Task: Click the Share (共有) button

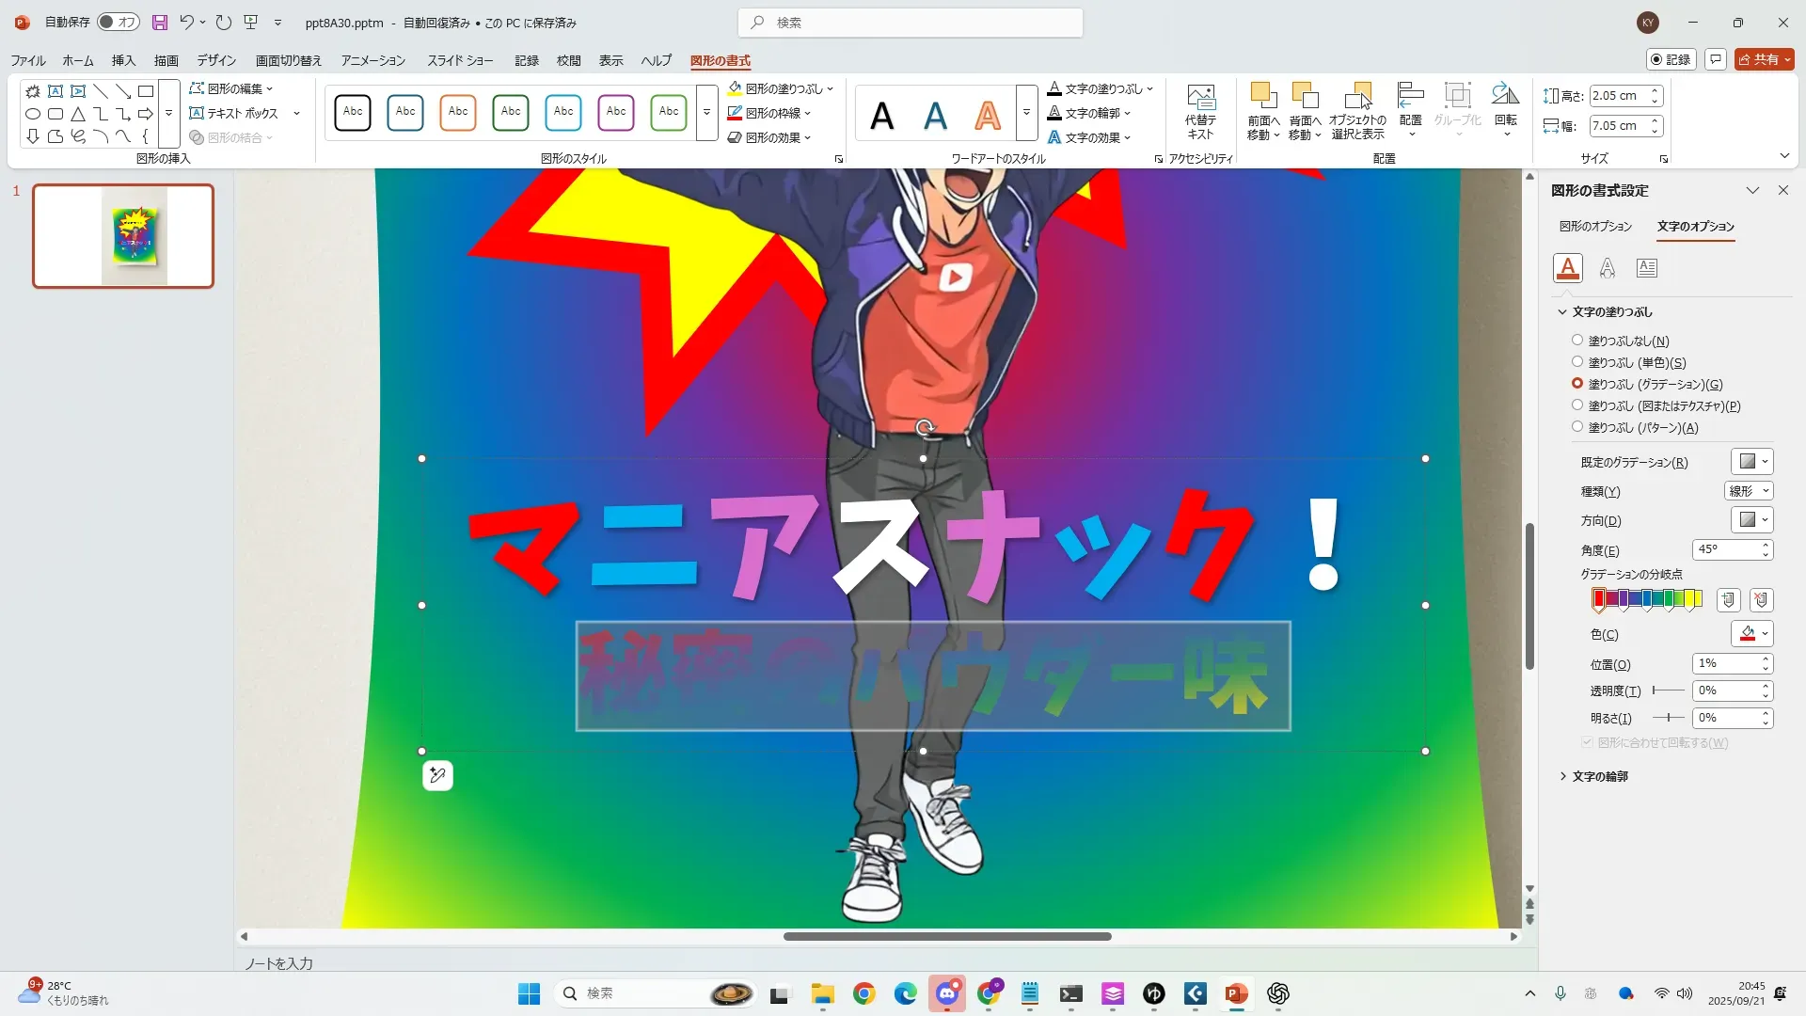Action: pos(1764,59)
